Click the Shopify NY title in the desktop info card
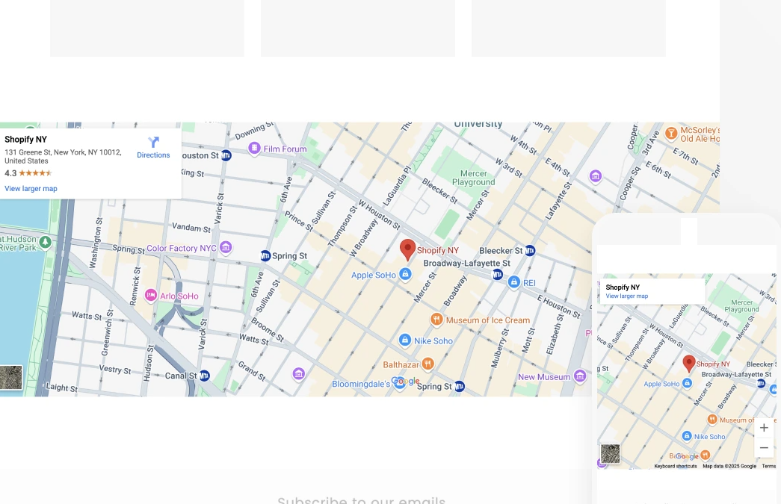 25,140
